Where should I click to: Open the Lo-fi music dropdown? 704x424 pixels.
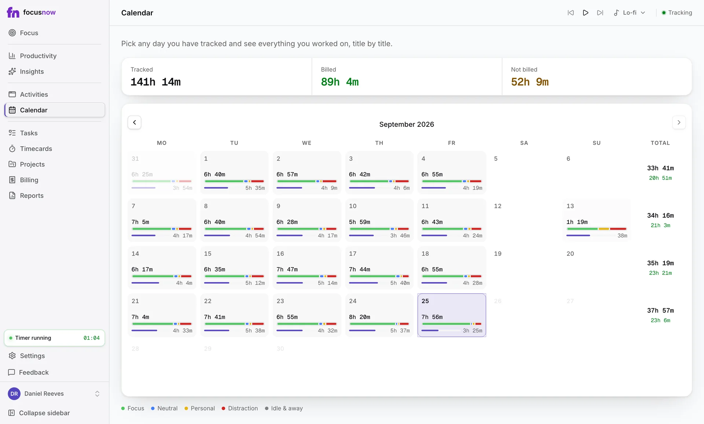(630, 13)
